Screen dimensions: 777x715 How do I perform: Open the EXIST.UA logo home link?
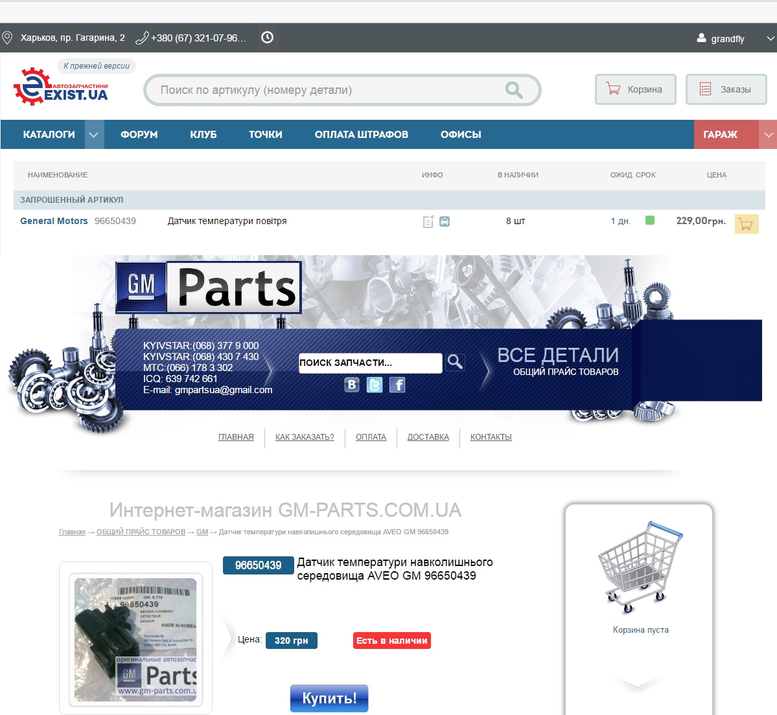click(x=60, y=87)
